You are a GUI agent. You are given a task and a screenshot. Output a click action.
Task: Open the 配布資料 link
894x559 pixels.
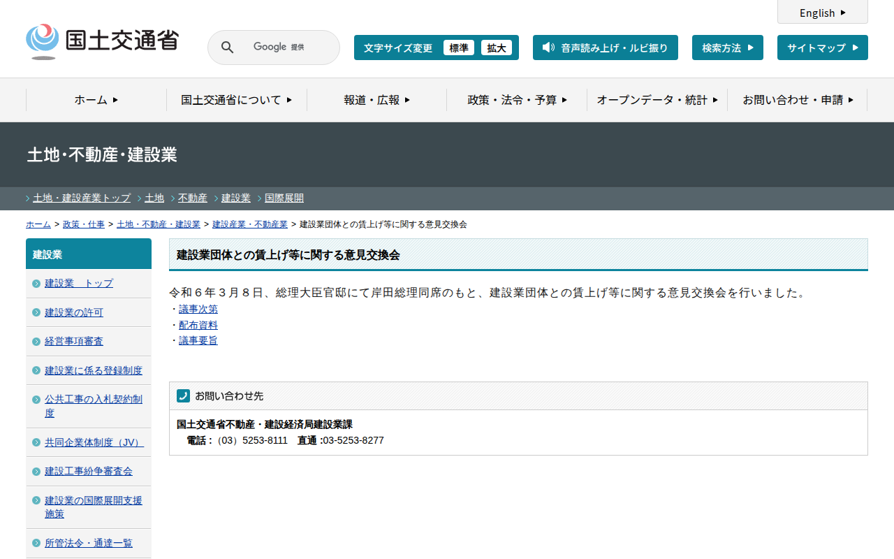pos(198,325)
